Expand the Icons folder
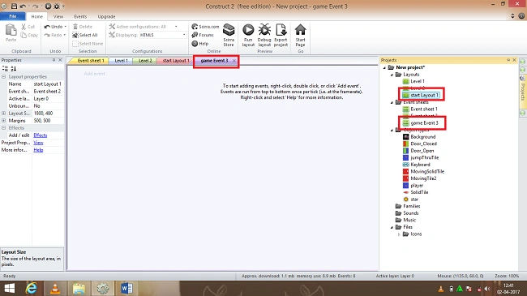The width and height of the screenshot is (527, 296). pyautogui.click(x=399, y=234)
